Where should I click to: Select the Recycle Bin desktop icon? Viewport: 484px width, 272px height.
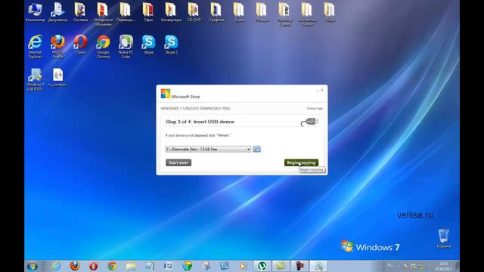tap(444, 239)
